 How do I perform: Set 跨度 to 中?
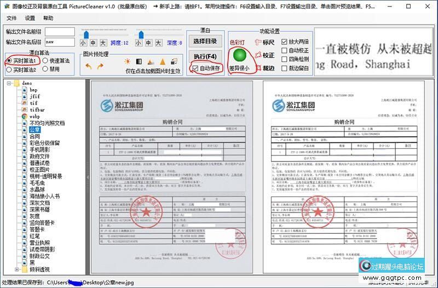[x=93, y=43]
